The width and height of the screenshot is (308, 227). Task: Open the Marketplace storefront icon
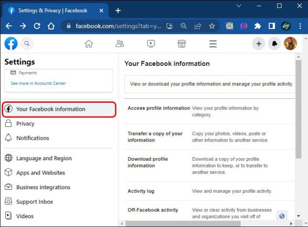(x=182, y=44)
